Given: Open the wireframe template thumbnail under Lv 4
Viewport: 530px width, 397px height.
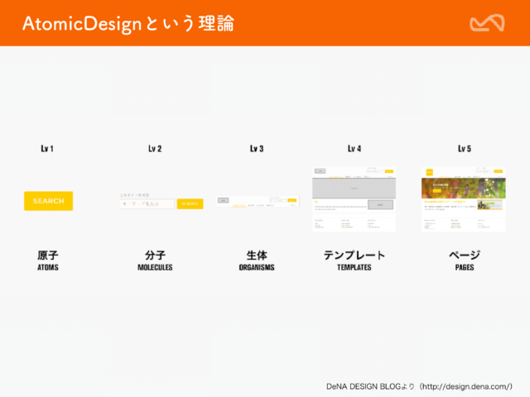Looking at the screenshot, I should (x=354, y=198).
